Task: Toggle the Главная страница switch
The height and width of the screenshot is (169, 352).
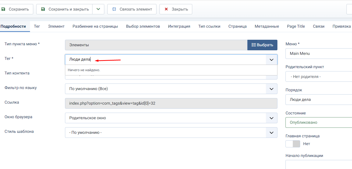Action: click(x=293, y=144)
